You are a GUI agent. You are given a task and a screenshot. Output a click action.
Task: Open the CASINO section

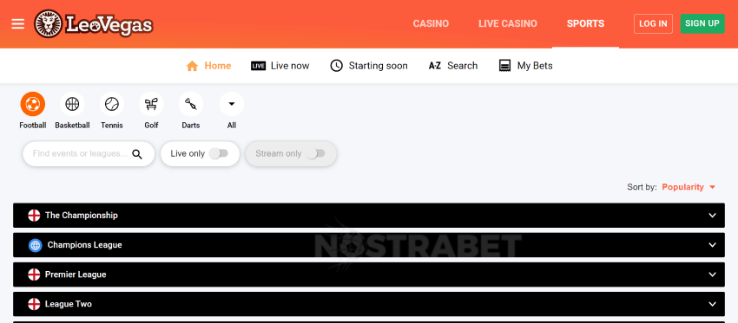(431, 23)
